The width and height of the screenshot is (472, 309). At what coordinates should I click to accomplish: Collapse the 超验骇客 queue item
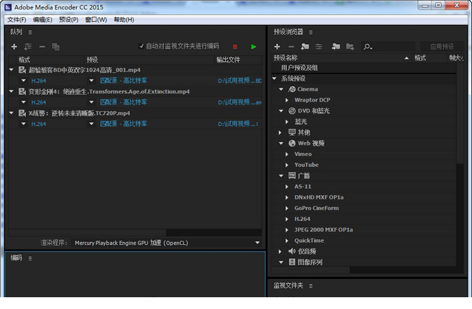[12, 70]
